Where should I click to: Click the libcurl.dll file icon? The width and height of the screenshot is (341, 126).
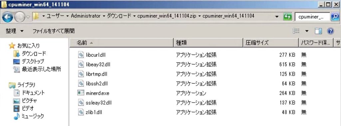[81, 55]
